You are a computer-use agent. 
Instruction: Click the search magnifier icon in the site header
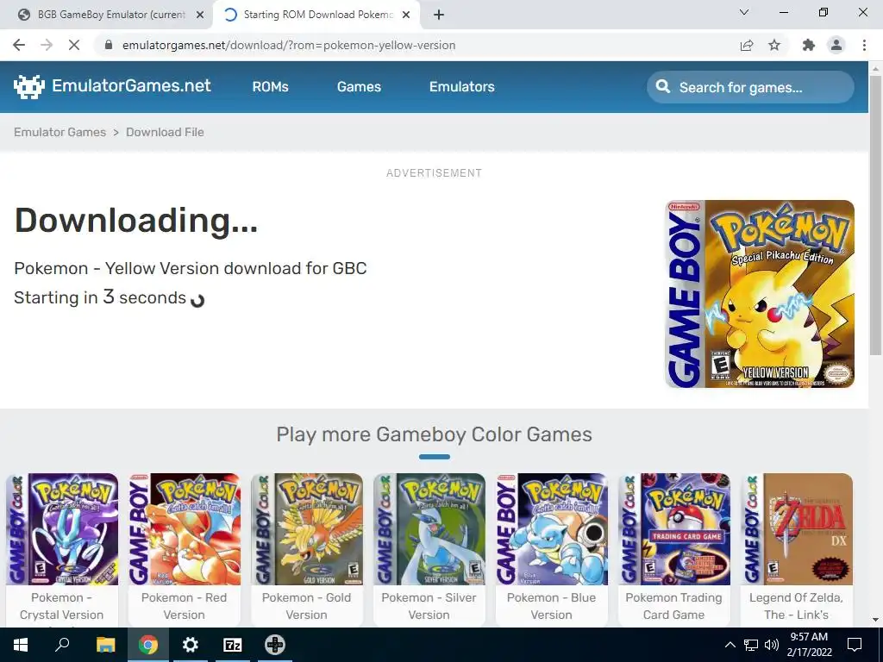[x=663, y=87]
